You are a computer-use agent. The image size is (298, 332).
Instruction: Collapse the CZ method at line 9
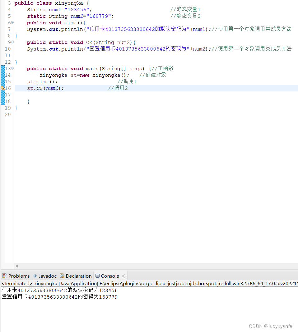12,42
